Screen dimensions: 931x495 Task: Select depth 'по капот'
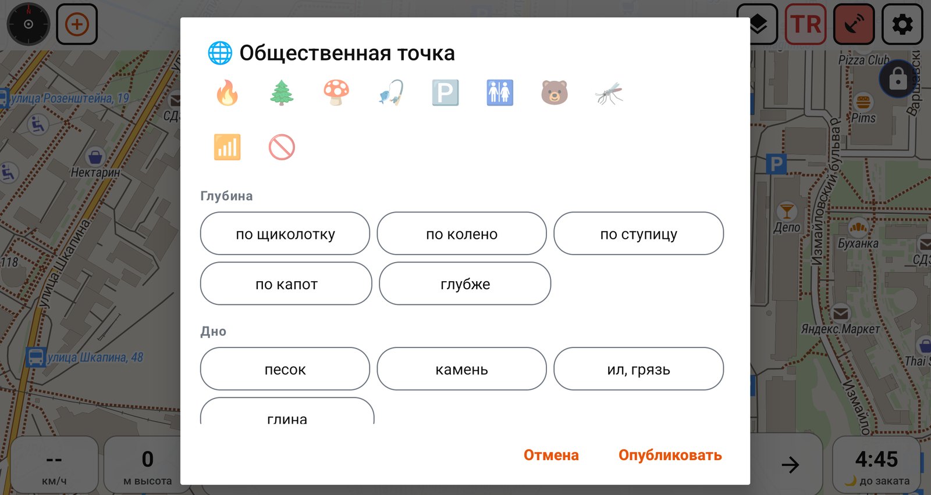coord(286,284)
